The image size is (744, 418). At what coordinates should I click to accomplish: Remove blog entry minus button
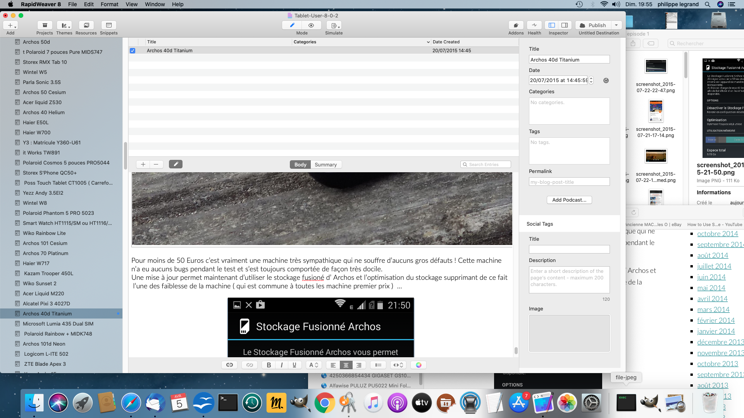point(156,164)
